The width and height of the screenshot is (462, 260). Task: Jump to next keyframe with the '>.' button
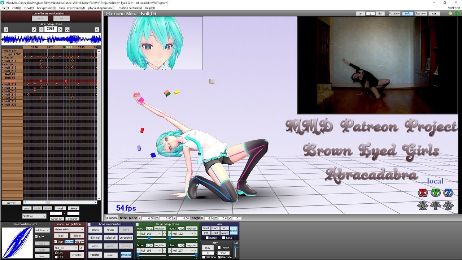point(67,30)
